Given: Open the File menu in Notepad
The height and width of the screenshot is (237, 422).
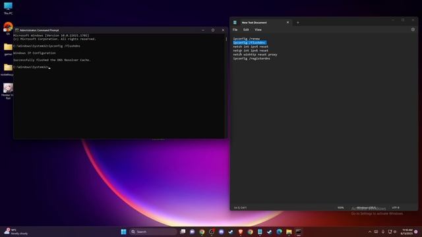Looking at the screenshot, I should point(235,30).
